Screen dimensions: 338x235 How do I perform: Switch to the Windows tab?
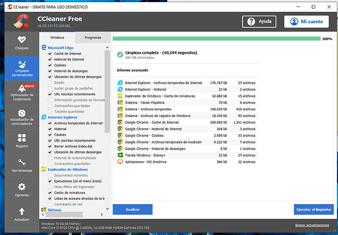pos(57,38)
